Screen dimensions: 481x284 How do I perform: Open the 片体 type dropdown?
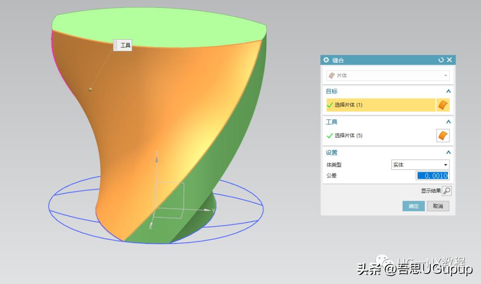point(388,75)
